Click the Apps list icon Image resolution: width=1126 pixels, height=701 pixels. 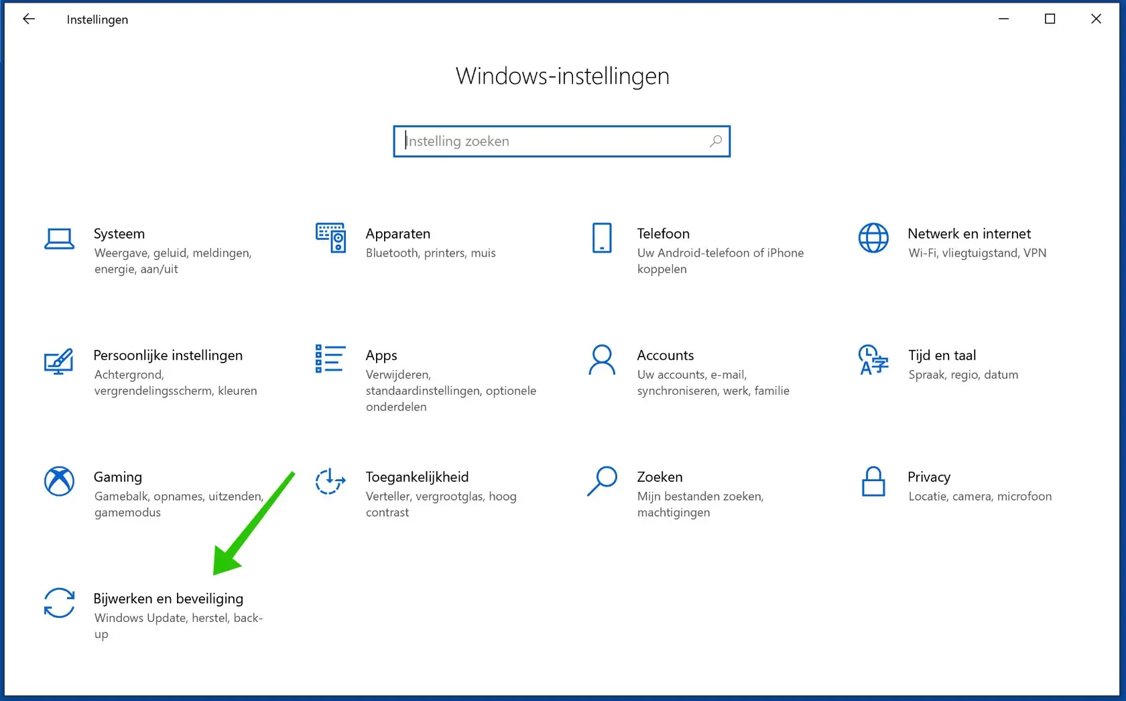[330, 359]
